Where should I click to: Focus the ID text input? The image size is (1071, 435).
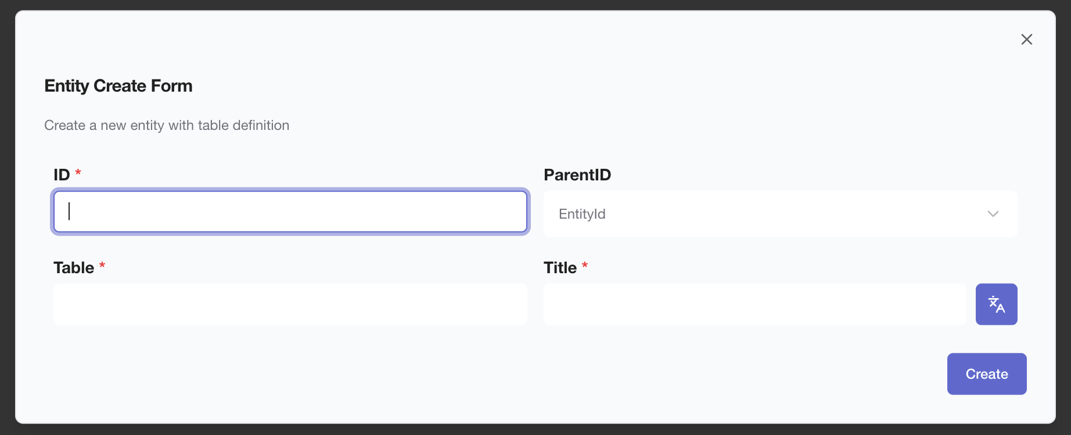pos(290,212)
